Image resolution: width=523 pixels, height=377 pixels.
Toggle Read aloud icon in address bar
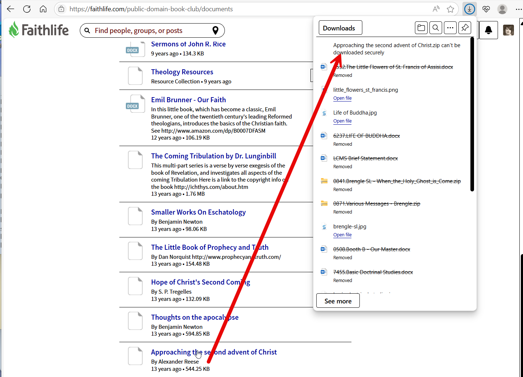(x=436, y=9)
